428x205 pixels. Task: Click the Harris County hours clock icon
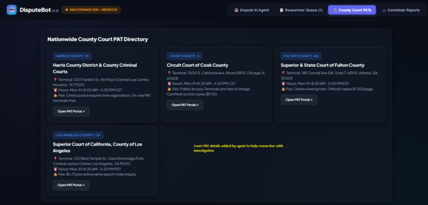point(55,90)
